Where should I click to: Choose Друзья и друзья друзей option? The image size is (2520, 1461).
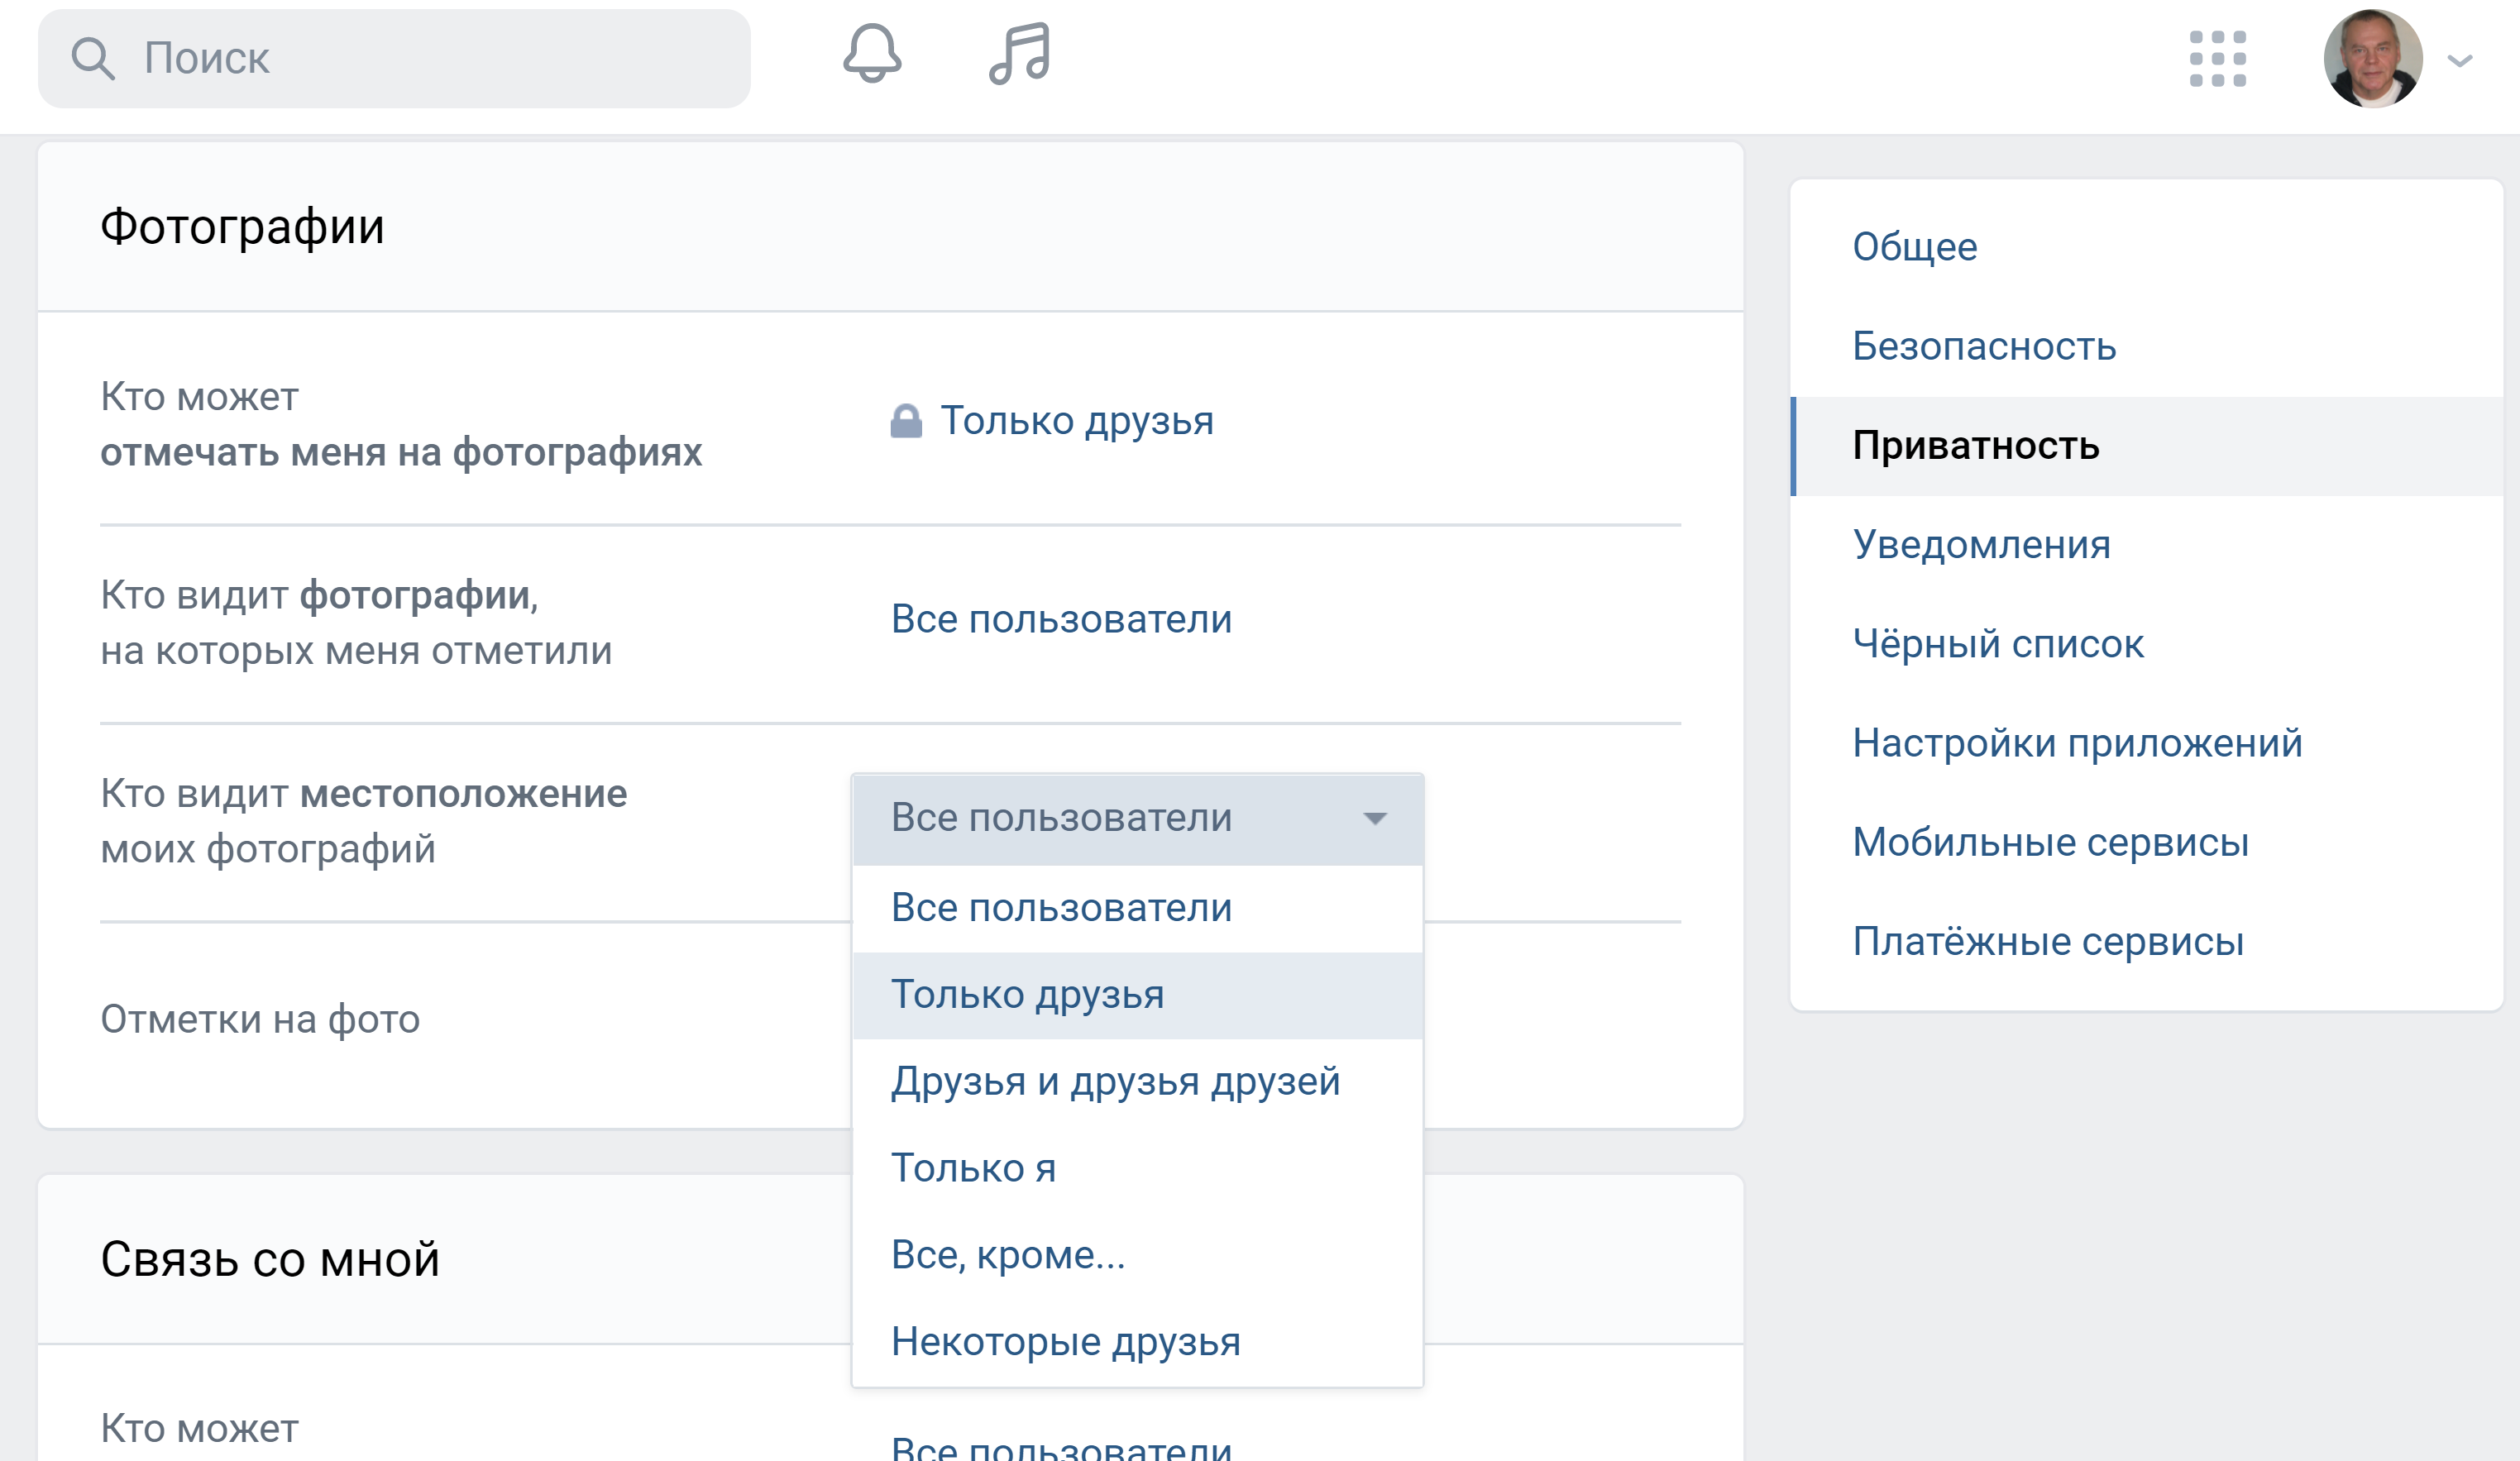tap(1137, 1082)
